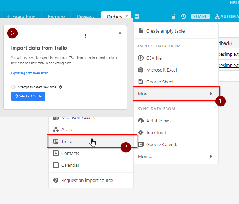Open the base history clock icon

[x=183, y=16]
